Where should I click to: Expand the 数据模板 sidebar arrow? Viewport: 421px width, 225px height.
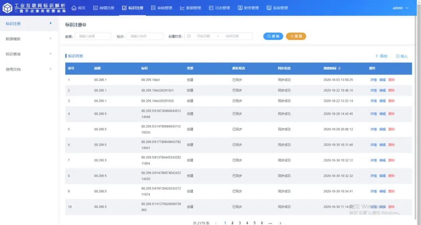pyautogui.click(x=50, y=39)
